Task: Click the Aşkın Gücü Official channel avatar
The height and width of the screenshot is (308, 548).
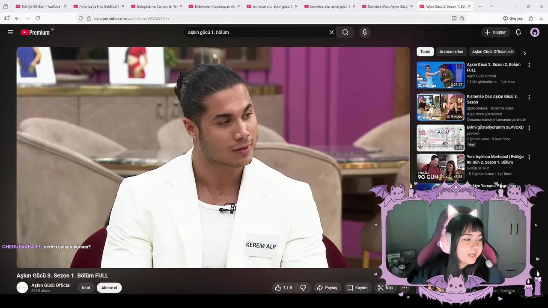Action: [22, 287]
